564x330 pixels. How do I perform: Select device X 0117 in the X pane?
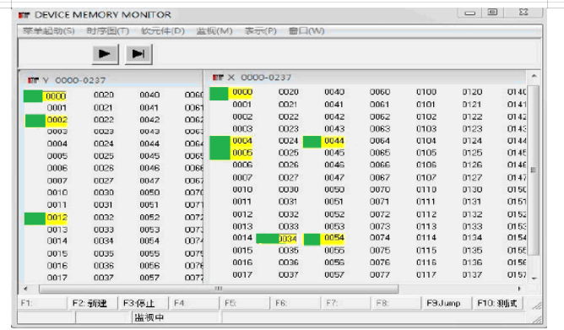pos(426,274)
